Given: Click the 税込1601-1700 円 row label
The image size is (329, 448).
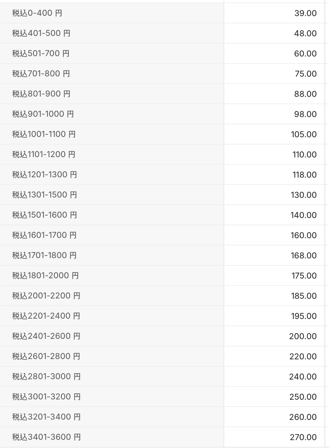Looking at the screenshot, I should [45, 235].
